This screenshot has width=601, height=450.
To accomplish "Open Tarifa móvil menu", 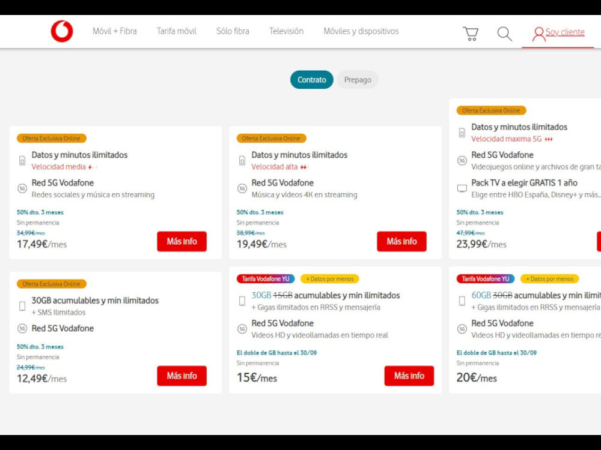I will tap(176, 31).
